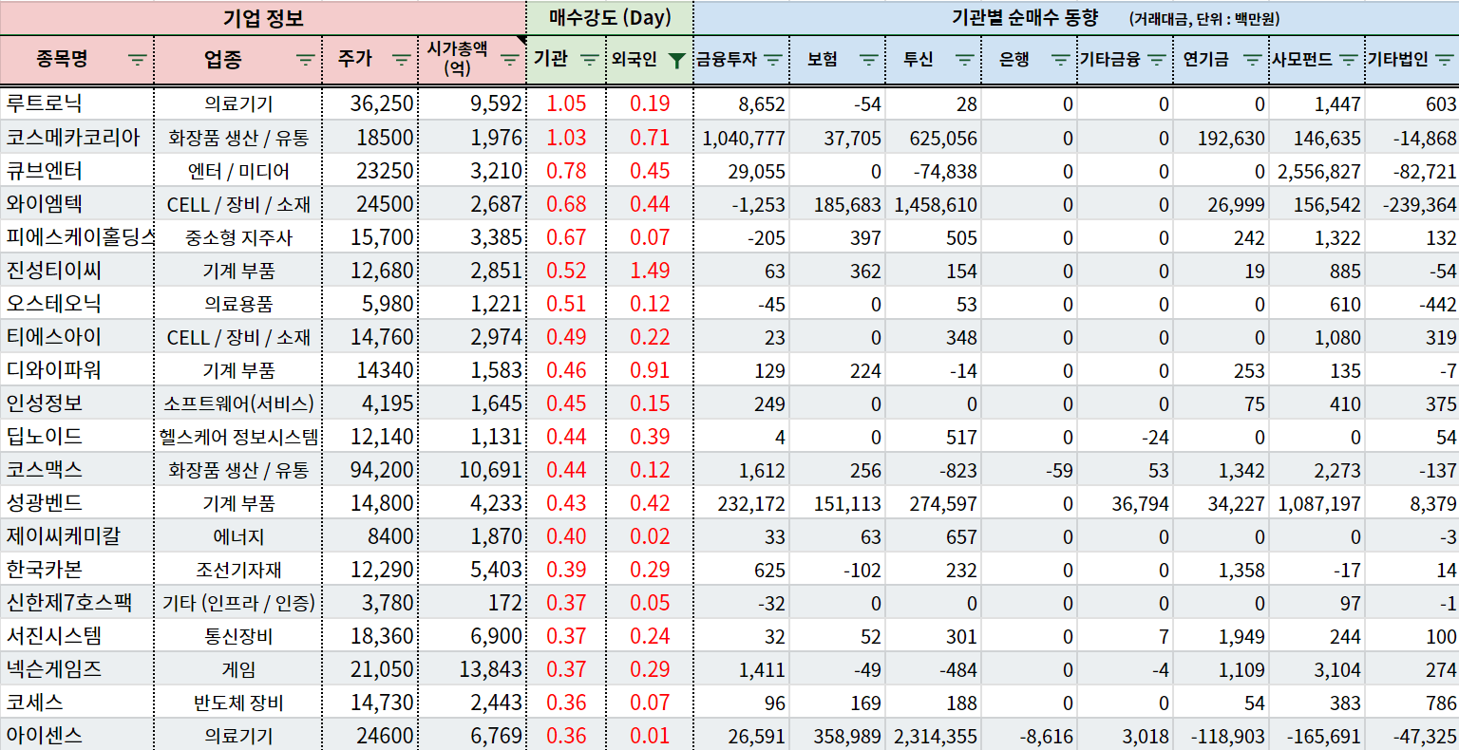This screenshot has width=1459, height=750.
Task: Select the 반도체 장비 sector cell
Action: point(238,703)
